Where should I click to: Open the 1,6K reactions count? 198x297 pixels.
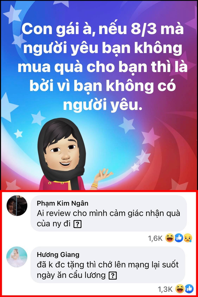[x=155, y=238]
